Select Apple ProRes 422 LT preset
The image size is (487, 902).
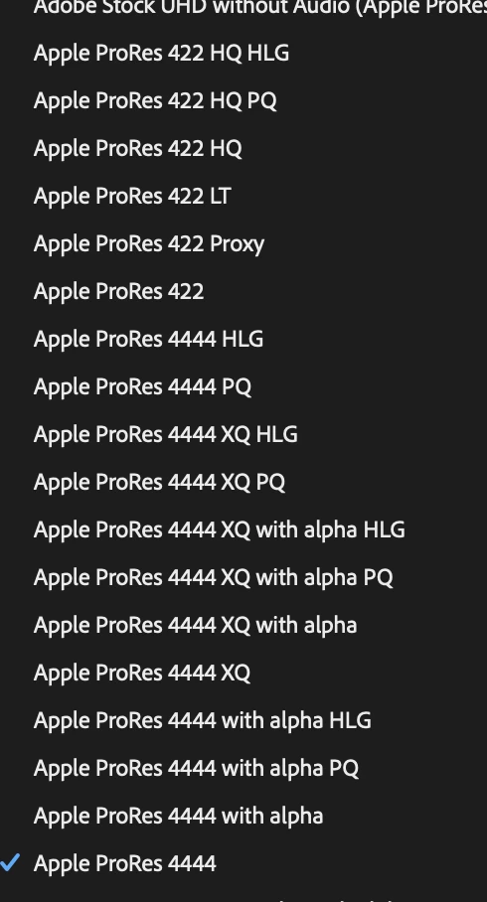click(243, 196)
